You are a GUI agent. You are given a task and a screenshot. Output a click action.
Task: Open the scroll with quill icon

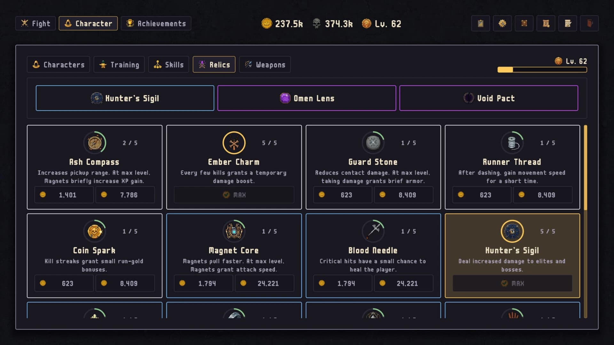tap(568, 23)
